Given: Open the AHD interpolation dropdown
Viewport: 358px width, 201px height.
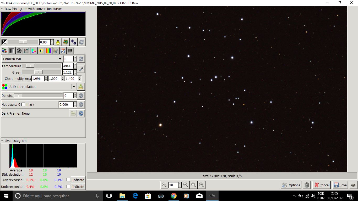Looking at the screenshot, I should click(74, 87).
